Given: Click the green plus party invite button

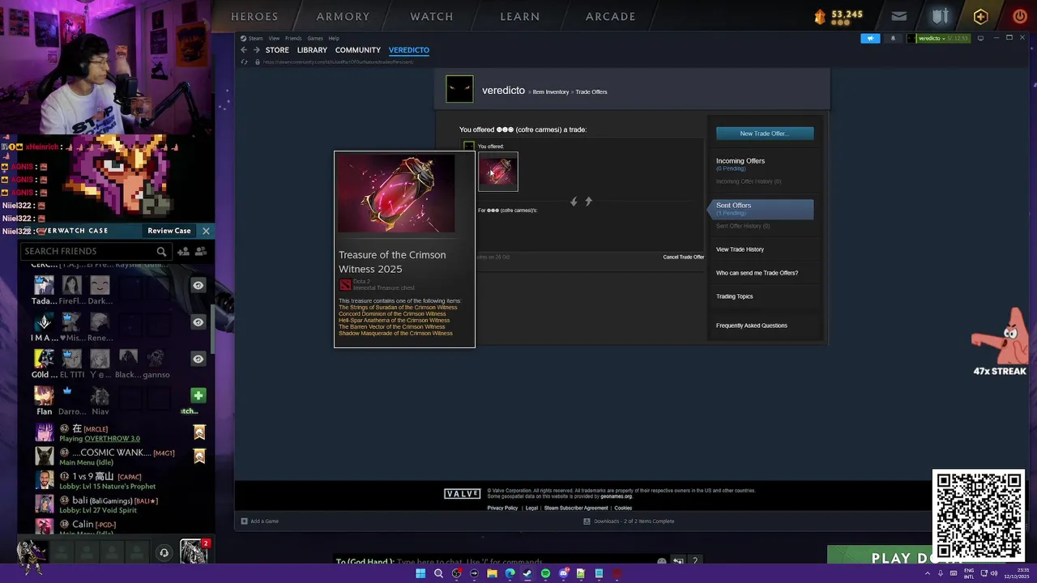Looking at the screenshot, I should [198, 395].
